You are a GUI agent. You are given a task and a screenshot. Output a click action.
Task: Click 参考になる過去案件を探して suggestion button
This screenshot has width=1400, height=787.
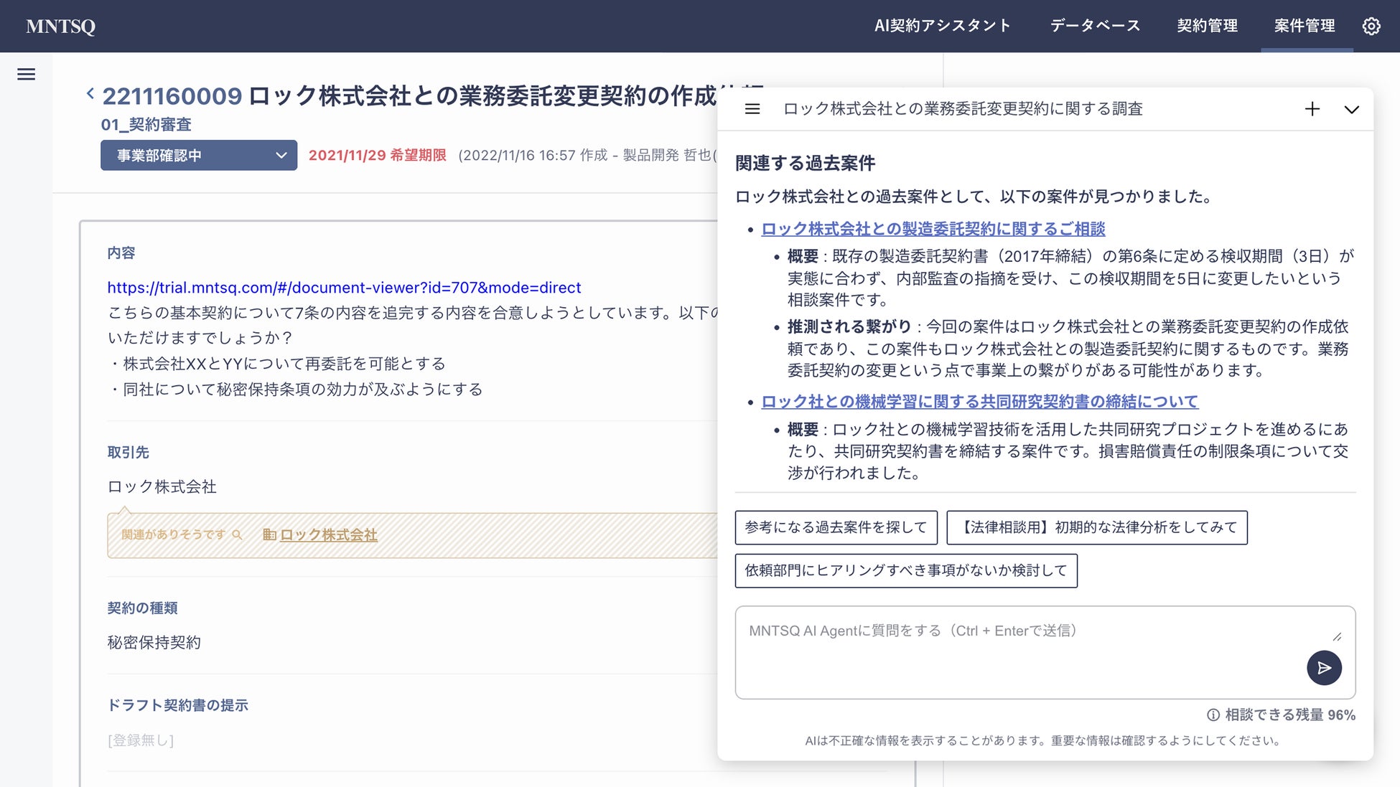(x=836, y=527)
